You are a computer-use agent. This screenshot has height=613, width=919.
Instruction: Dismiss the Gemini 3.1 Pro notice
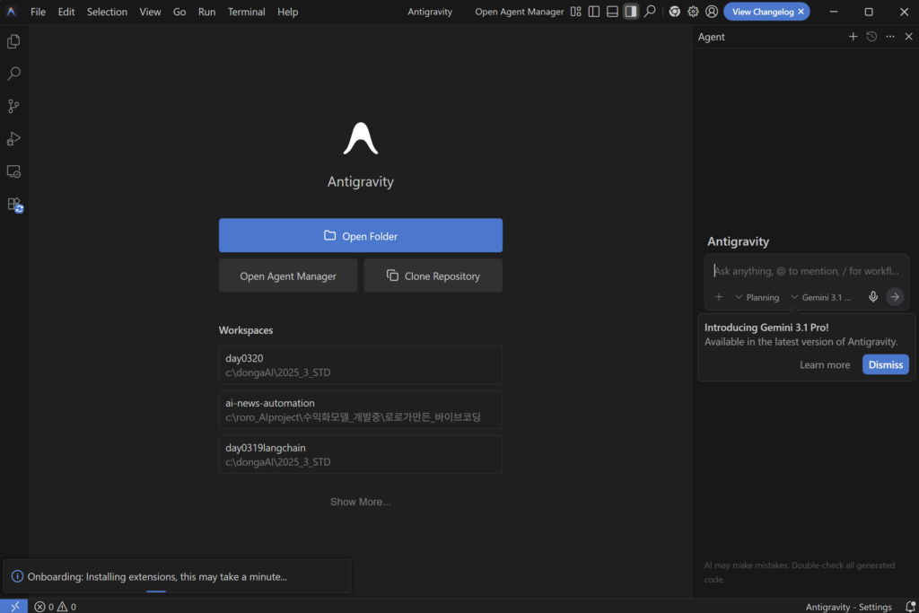click(x=886, y=364)
